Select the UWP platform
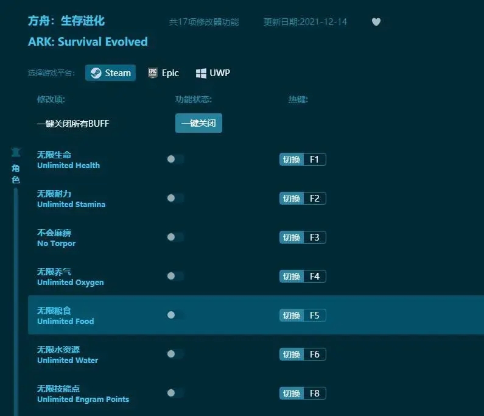The height and width of the screenshot is (416, 484). tap(213, 73)
